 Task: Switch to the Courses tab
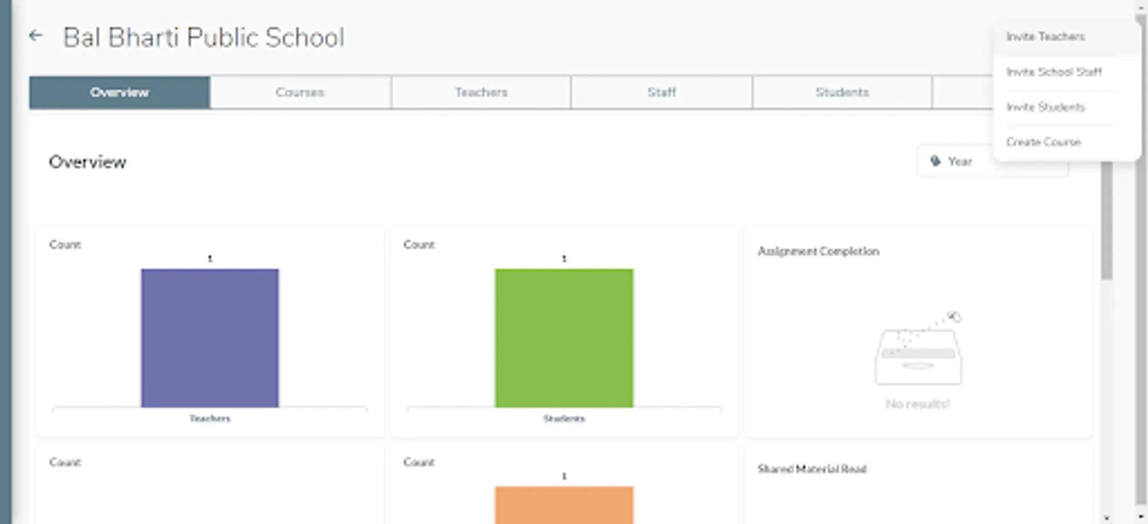[x=300, y=93]
